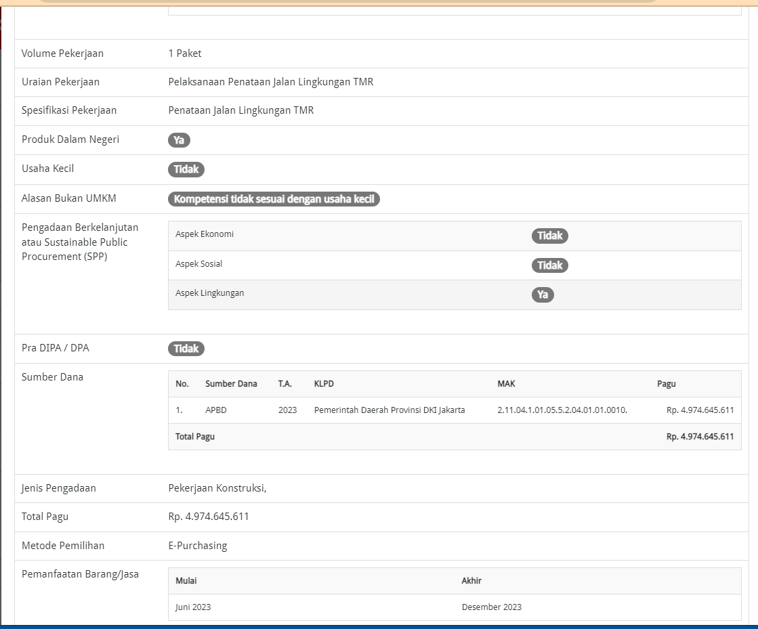Click the "Mulai" column header
Viewport: 758px width, 629px height.
point(186,581)
